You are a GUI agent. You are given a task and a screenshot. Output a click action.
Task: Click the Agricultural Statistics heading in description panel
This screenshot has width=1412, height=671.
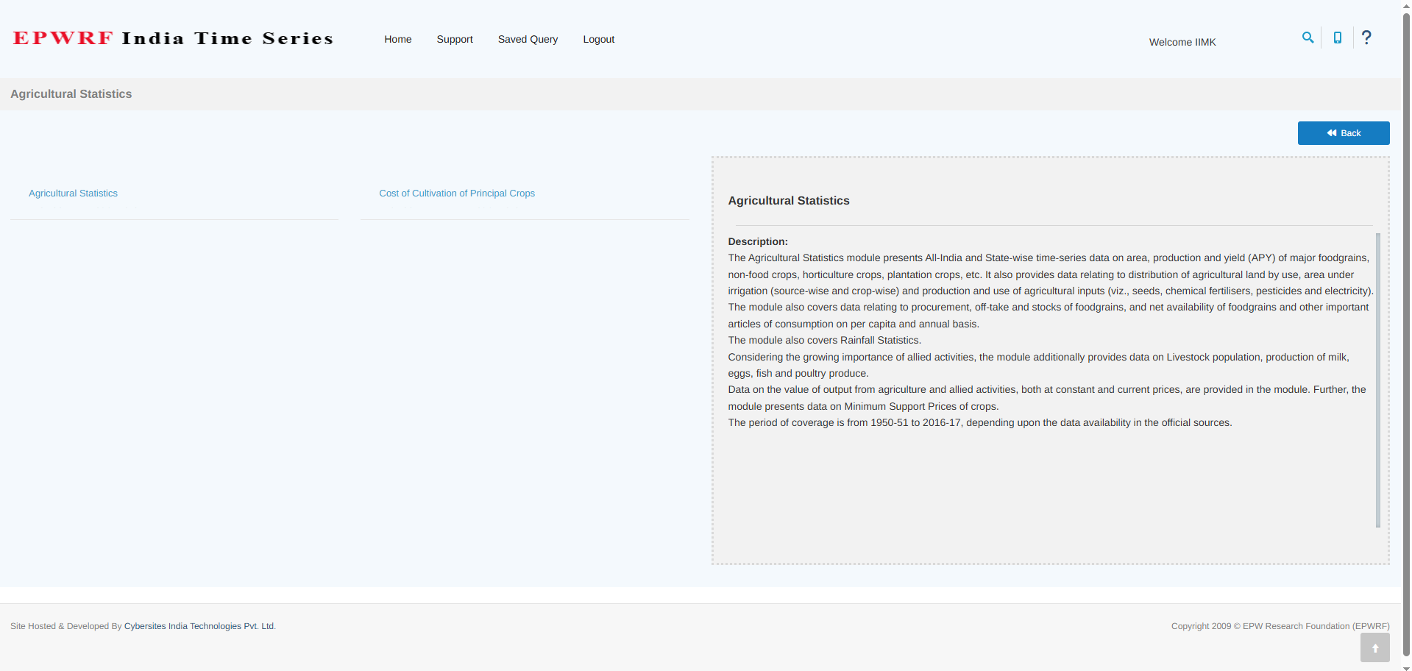788,201
